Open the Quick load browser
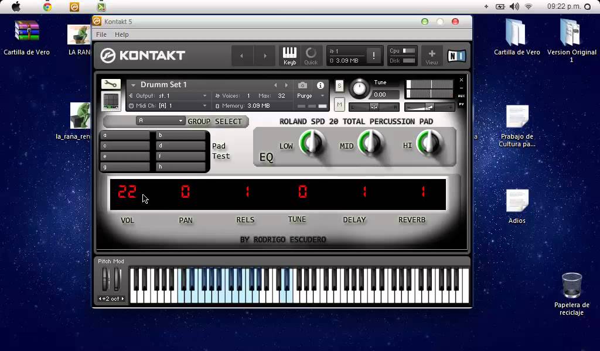600x351 pixels. (x=311, y=56)
